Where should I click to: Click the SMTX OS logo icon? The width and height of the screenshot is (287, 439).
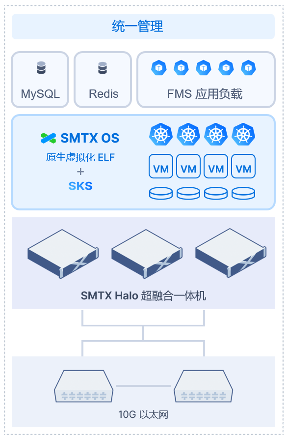[x=49, y=138]
